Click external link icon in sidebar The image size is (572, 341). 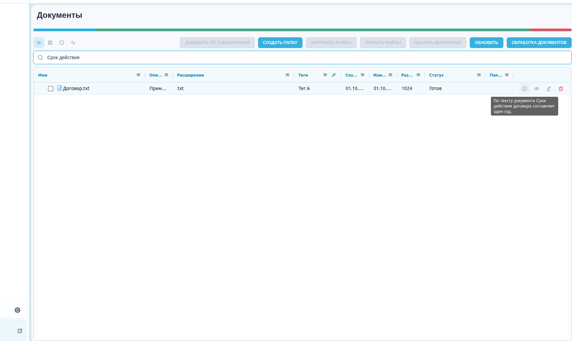(x=20, y=331)
